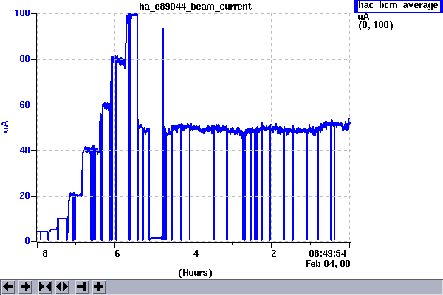Click the left arrow scroll-back icon

click(9, 286)
